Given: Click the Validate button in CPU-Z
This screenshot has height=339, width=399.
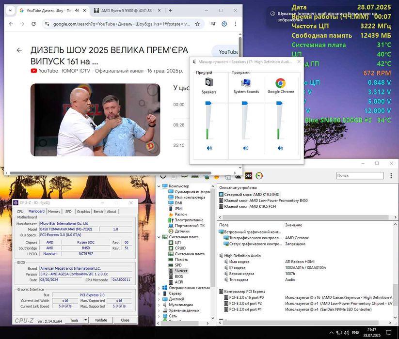Looking at the screenshot, I should coord(101,320).
